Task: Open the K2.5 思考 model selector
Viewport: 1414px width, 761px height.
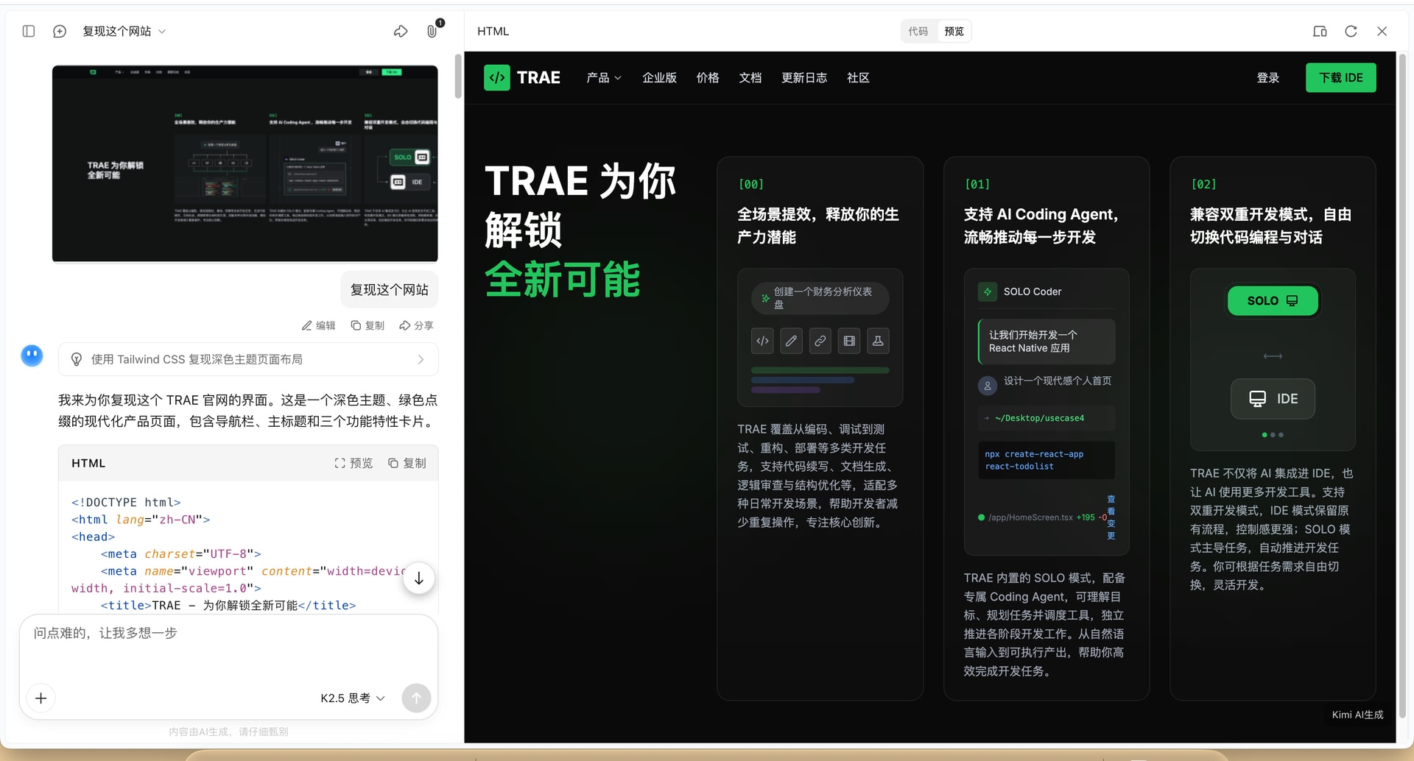Action: pyautogui.click(x=353, y=698)
